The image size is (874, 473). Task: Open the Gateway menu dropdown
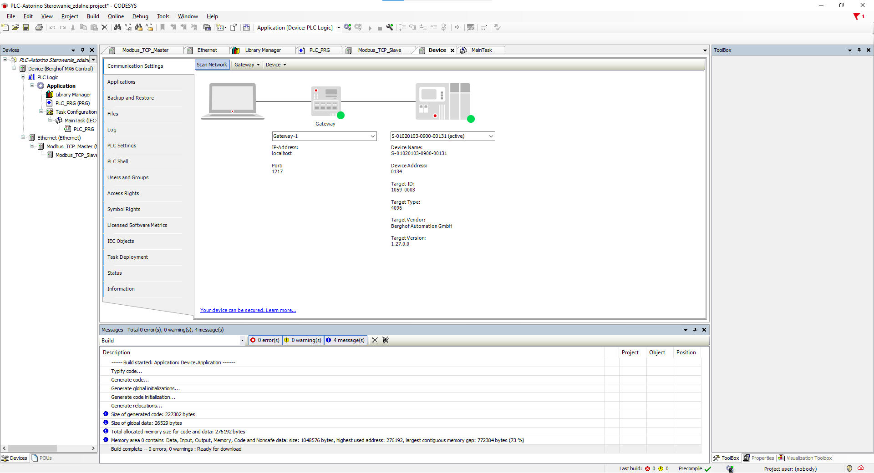[247, 65]
